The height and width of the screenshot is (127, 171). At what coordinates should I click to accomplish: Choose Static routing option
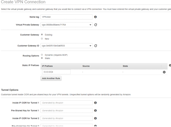pos(42,58)
